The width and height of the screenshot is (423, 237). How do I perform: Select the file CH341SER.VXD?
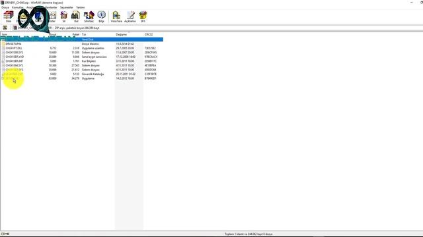click(15, 57)
